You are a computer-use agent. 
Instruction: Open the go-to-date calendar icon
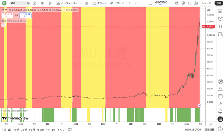tap(70, 130)
